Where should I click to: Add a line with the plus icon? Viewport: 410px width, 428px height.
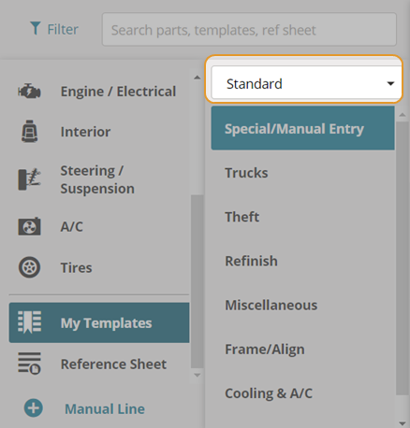click(x=34, y=408)
